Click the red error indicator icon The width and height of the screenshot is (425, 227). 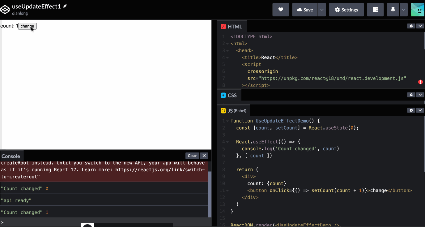420,82
